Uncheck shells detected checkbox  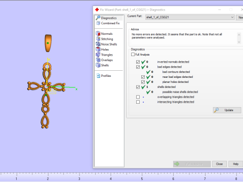138,87
